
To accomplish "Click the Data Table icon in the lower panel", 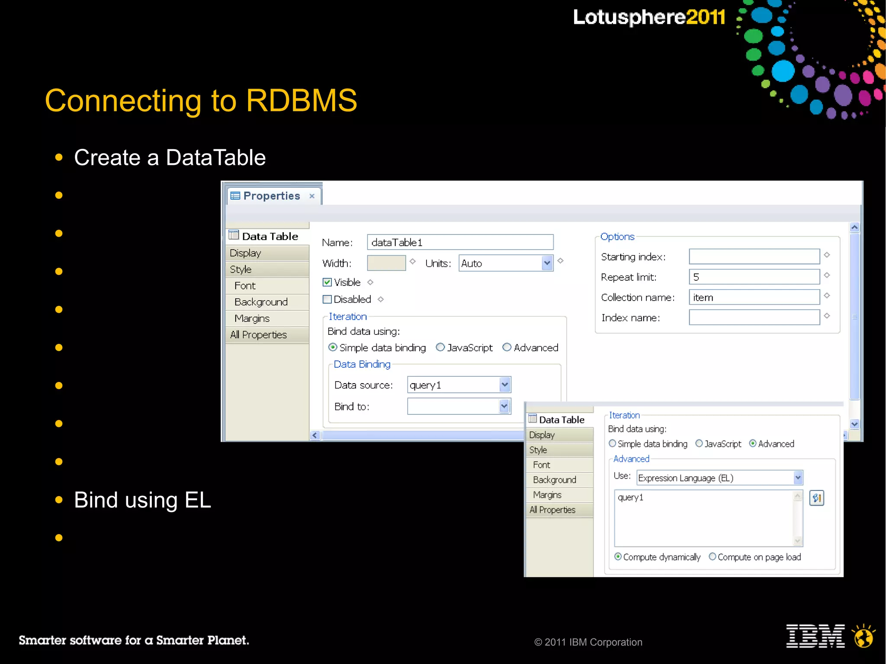I will coord(533,418).
